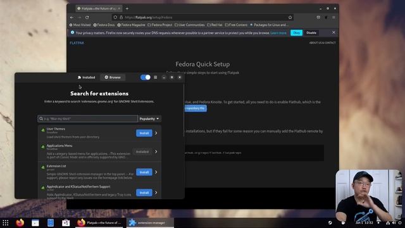This screenshot has width=405, height=228.
Task: Launch Firefox from the taskbar
Action: [20, 222]
